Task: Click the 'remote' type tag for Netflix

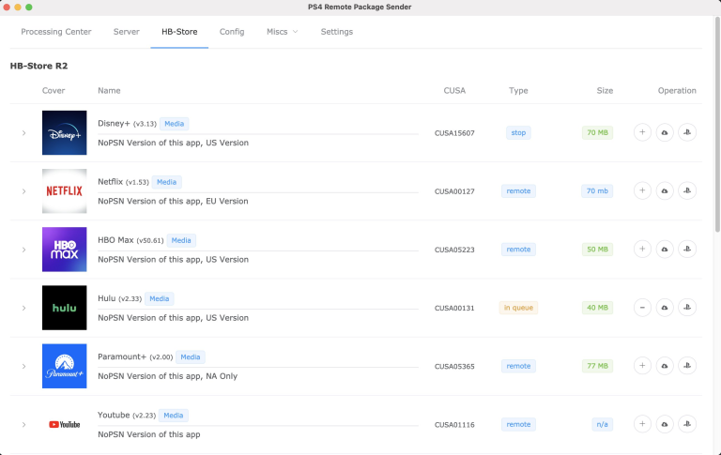Action: pyautogui.click(x=518, y=191)
